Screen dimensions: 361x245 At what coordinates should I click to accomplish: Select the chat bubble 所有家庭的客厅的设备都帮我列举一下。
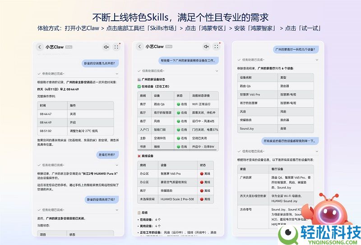tap(290, 141)
